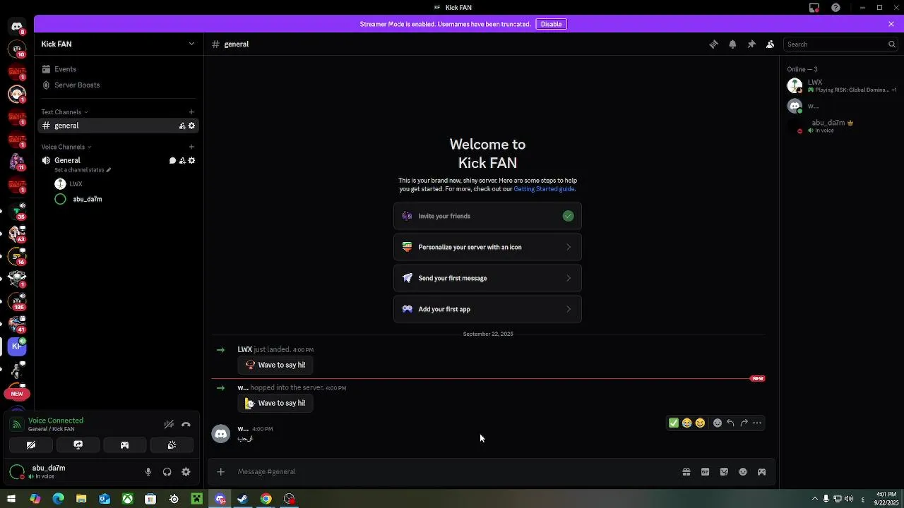This screenshot has height=508, width=904.
Task: Open the Invite your friends step
Action: point(487,216)
